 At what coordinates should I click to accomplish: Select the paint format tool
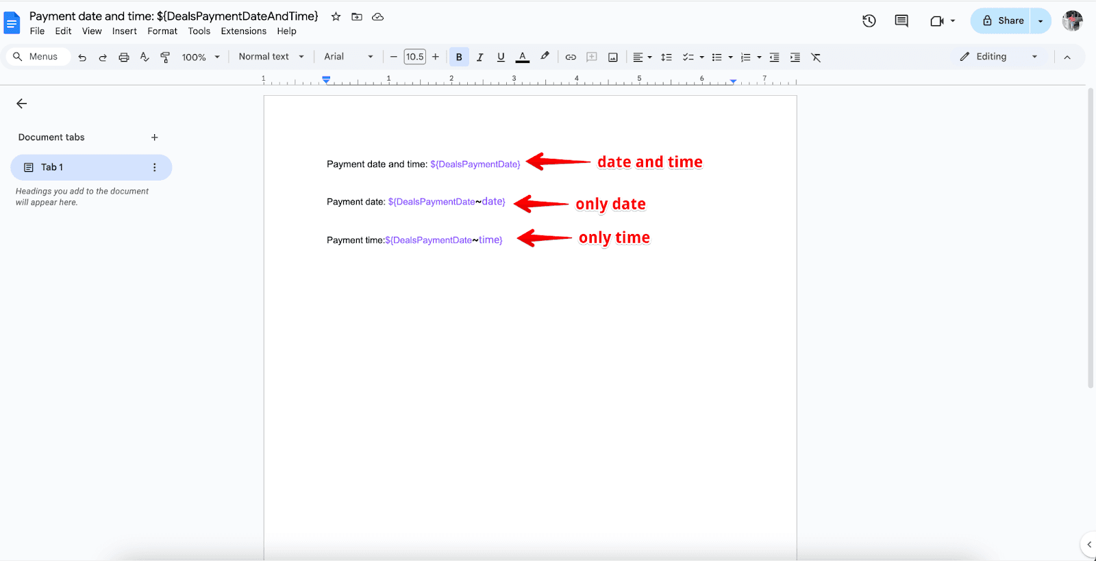pos(165,57)
